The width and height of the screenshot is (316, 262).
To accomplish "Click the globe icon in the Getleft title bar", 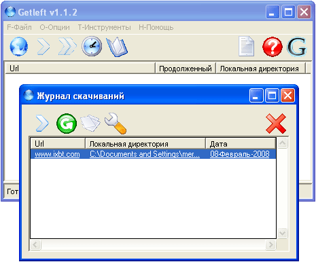I will pyautogui.click(x=10, y=12).
